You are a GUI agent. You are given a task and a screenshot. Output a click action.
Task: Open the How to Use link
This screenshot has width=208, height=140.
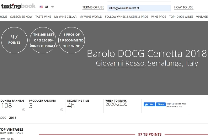(x=184, y=7)
